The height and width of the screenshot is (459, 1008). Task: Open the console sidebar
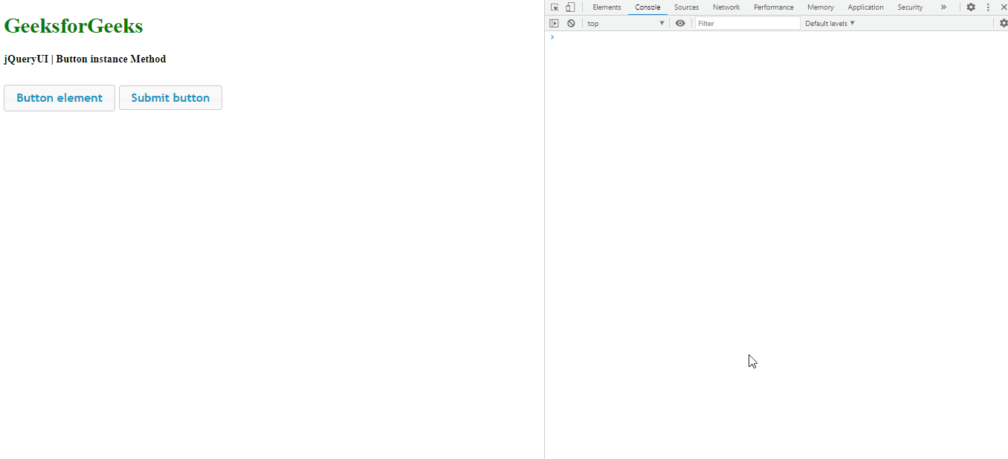555,23
